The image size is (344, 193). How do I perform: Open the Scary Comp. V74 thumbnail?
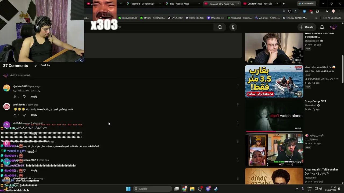[274, 115]
